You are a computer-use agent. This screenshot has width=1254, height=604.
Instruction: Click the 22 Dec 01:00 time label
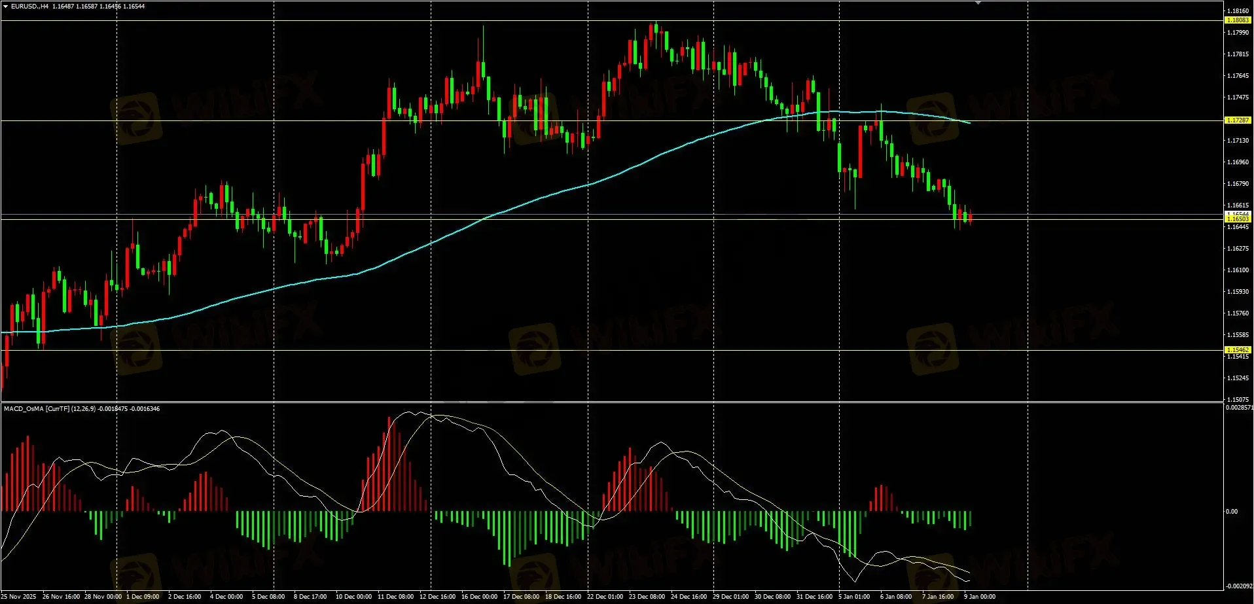pyautogui.click(x=605, y=597)
